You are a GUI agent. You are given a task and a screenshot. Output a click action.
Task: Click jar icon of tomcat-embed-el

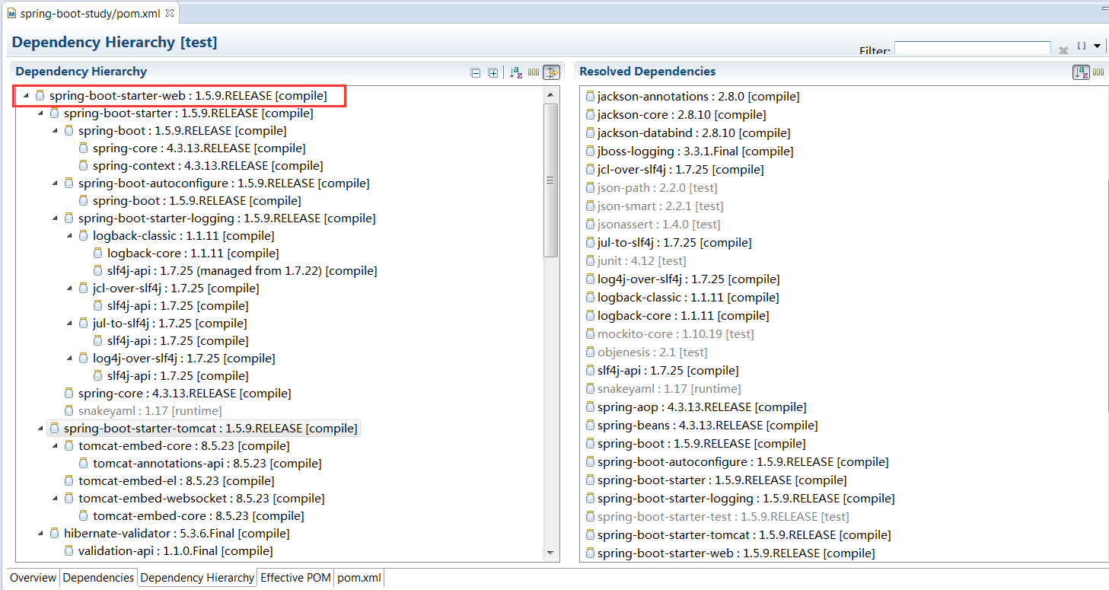[x=69, y=481]
